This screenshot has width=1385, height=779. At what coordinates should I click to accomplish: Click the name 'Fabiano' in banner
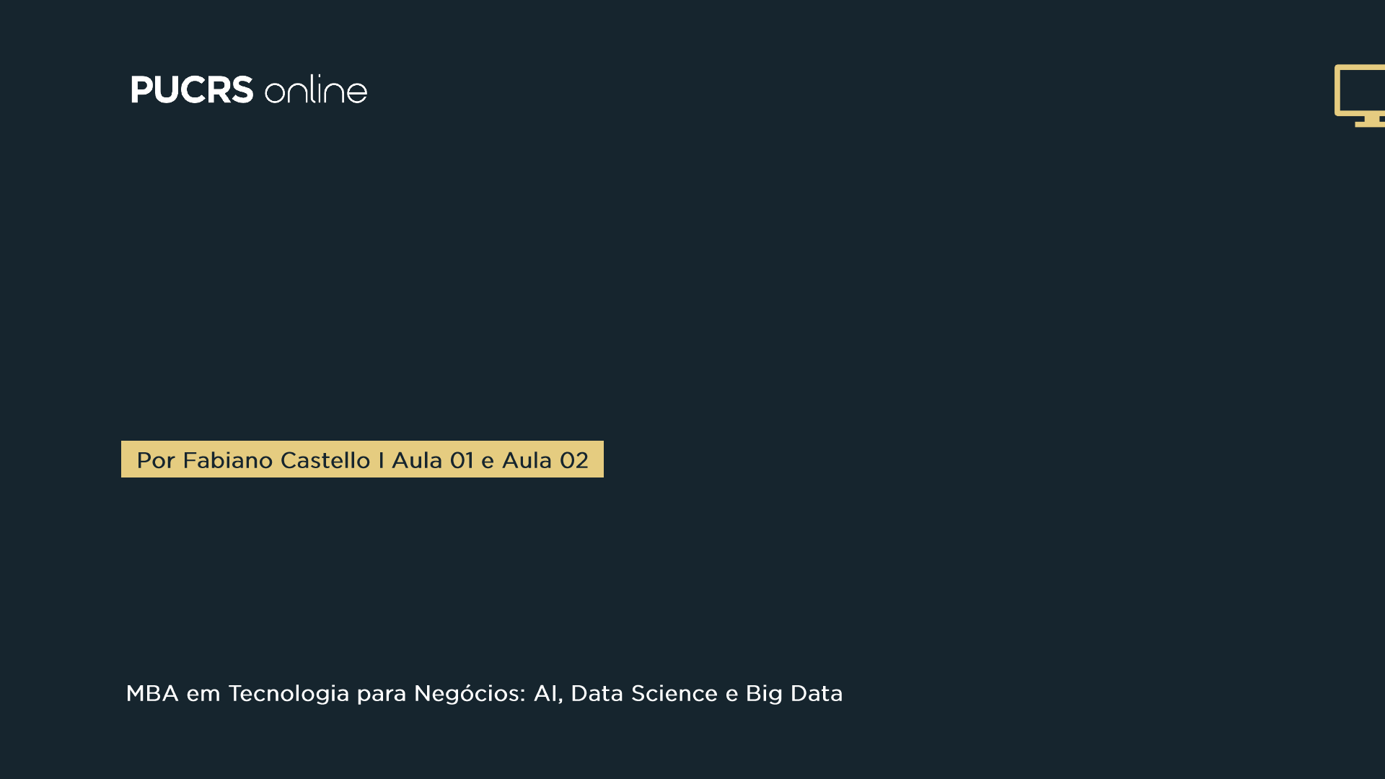click(227, 460)
